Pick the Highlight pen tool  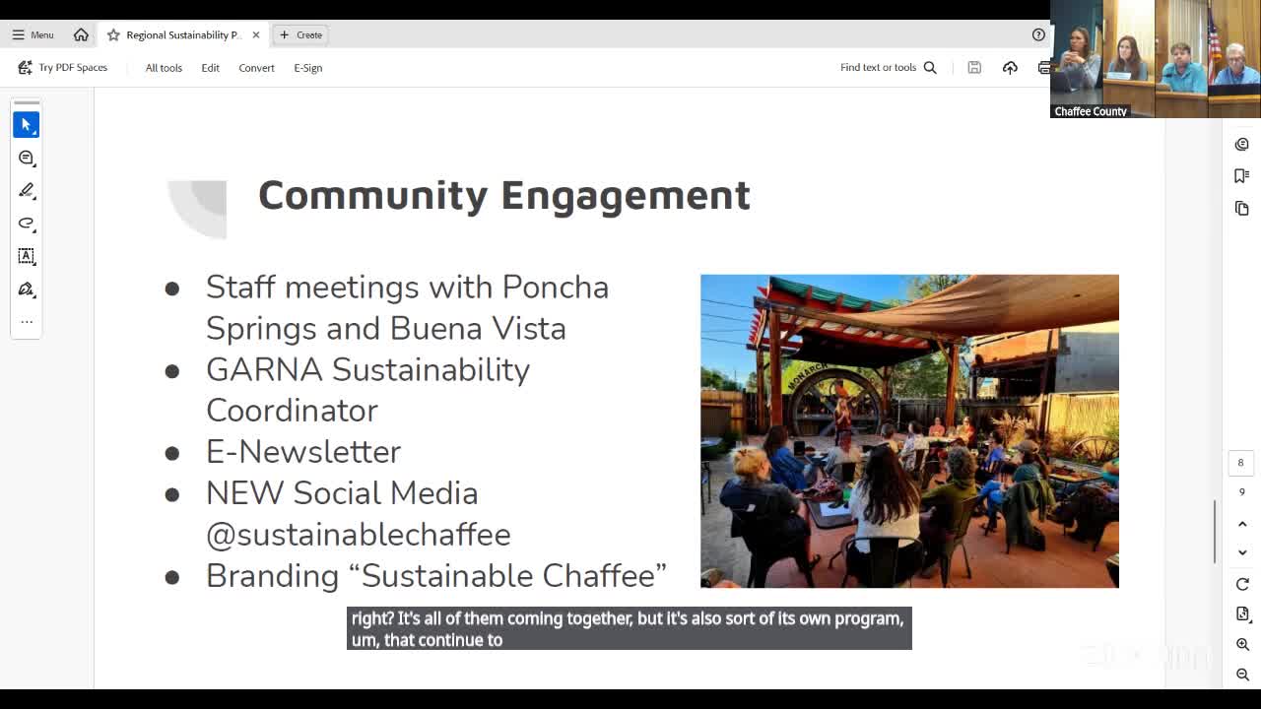pos(27,190)
